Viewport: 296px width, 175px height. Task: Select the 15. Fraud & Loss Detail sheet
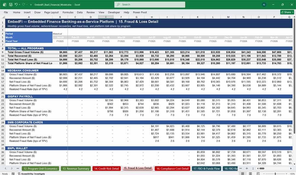pyautogui.click(x=138, y=168)
